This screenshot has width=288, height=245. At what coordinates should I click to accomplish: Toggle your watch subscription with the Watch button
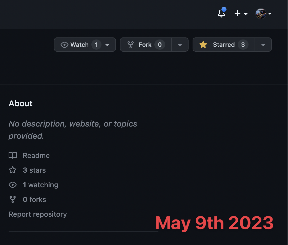click(80, 45)
